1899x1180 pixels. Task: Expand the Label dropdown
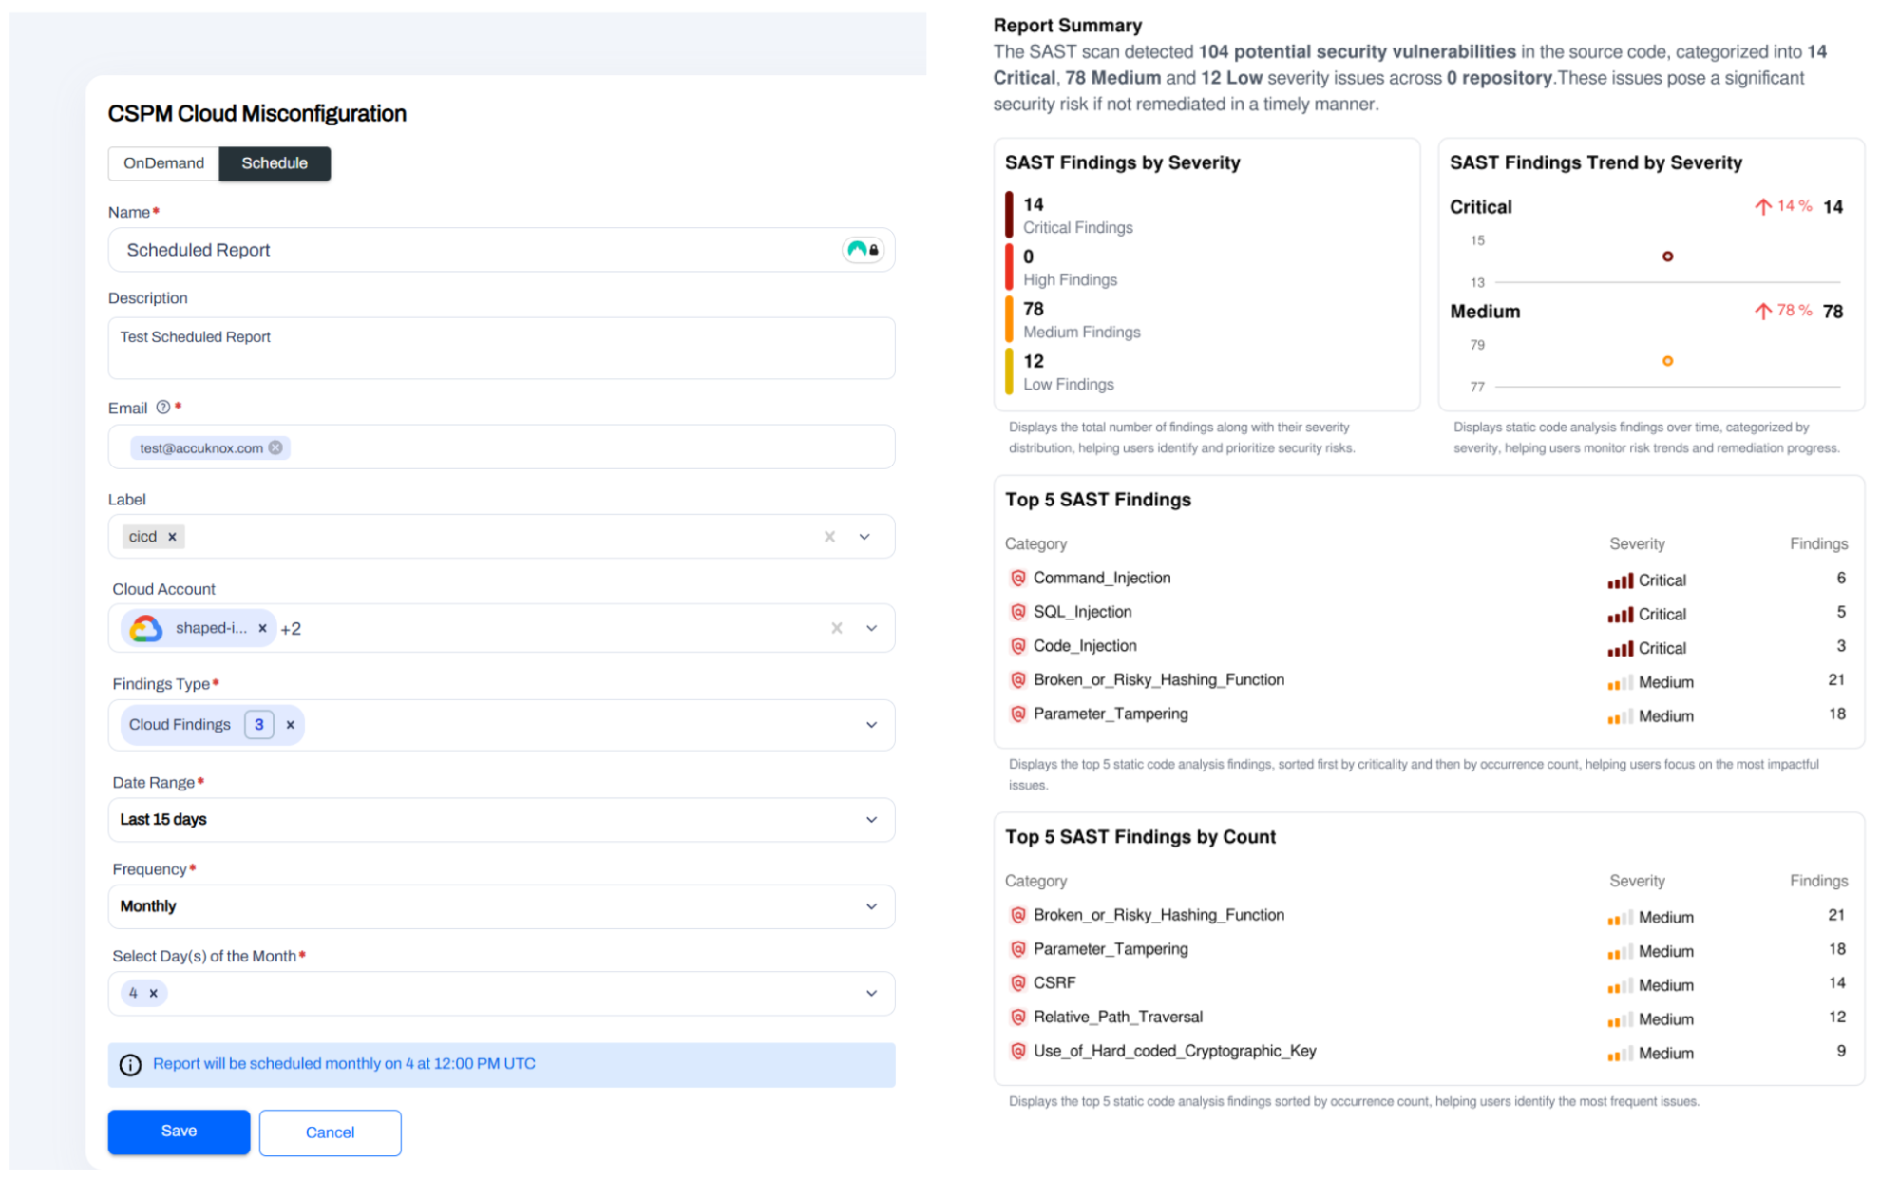864,537
